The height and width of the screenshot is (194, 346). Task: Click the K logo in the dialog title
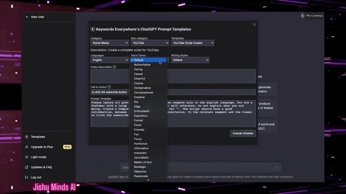[x=92, y=29]
